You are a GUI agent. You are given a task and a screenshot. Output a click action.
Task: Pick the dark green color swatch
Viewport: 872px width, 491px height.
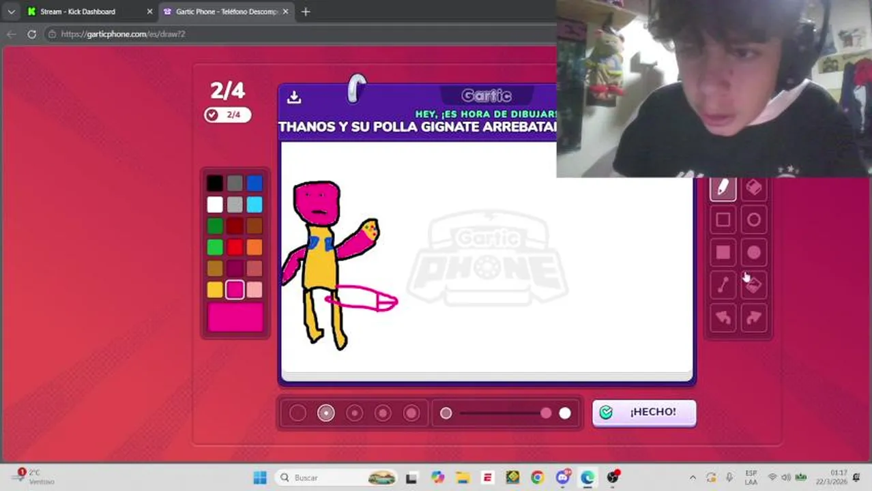pyautogui.click(x=215, y=225)
